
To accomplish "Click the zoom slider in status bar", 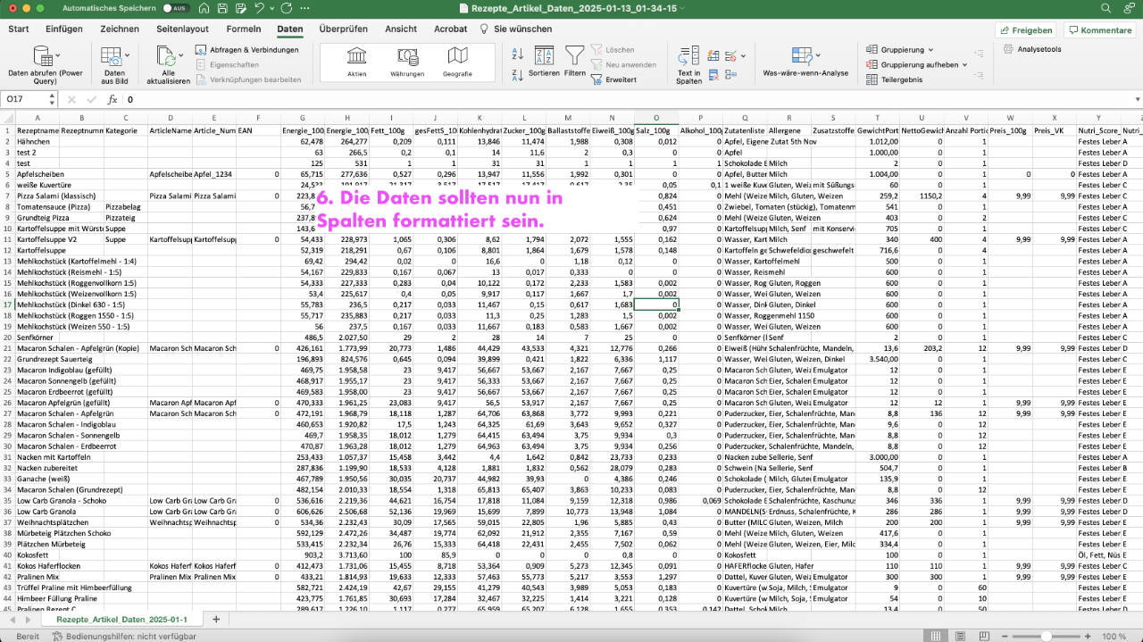I will point(1045,637).
